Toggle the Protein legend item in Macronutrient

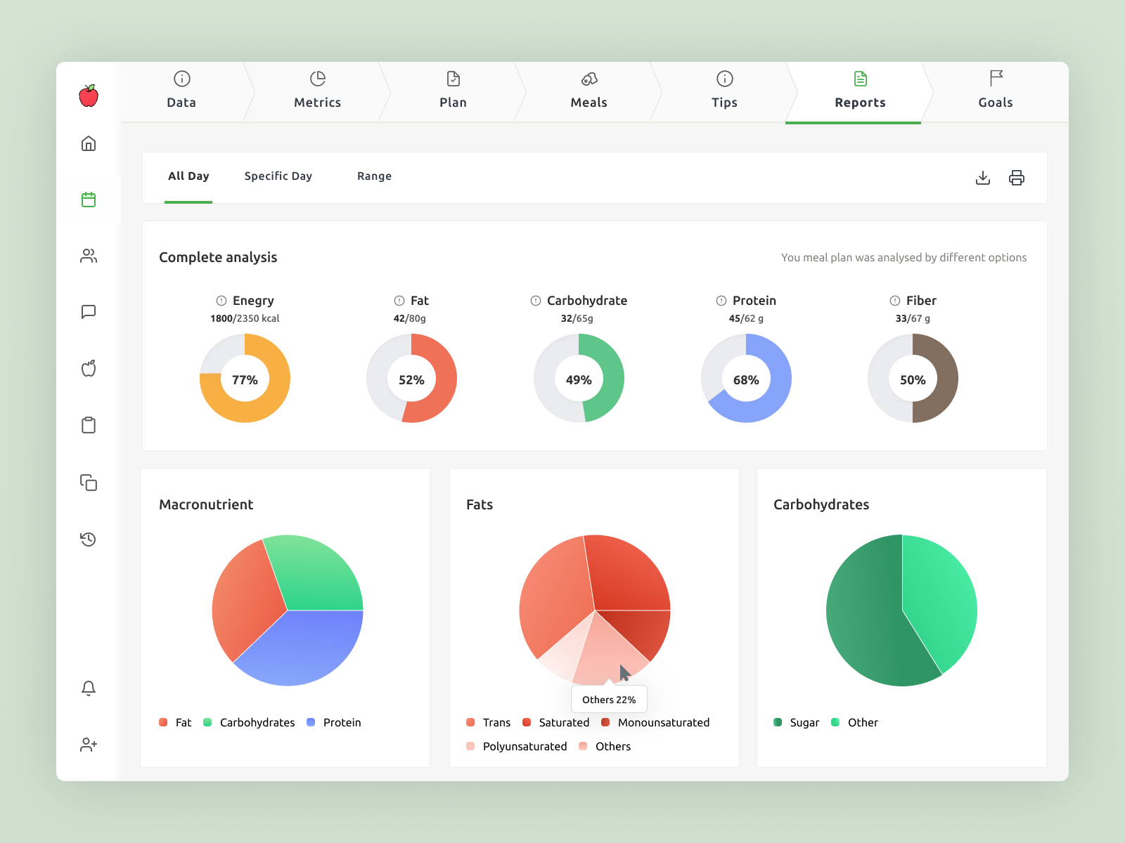(x=334, y=722)
